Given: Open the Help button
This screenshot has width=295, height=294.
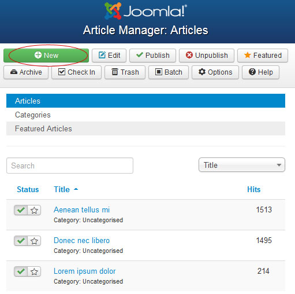Looking at the screenshot, I should point(260,72).
